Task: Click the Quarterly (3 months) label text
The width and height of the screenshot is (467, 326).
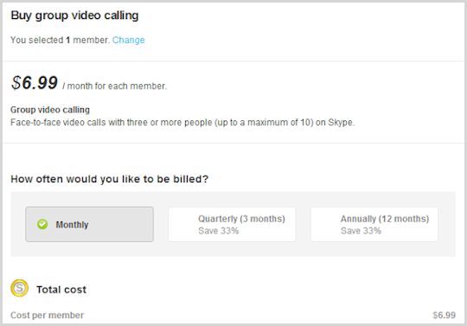Action: tap(241, 219)
